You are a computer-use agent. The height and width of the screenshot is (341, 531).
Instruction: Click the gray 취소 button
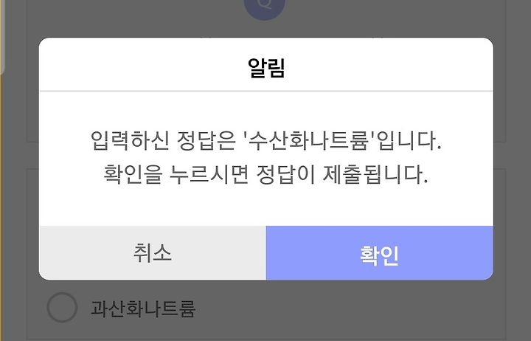point(153,253)
